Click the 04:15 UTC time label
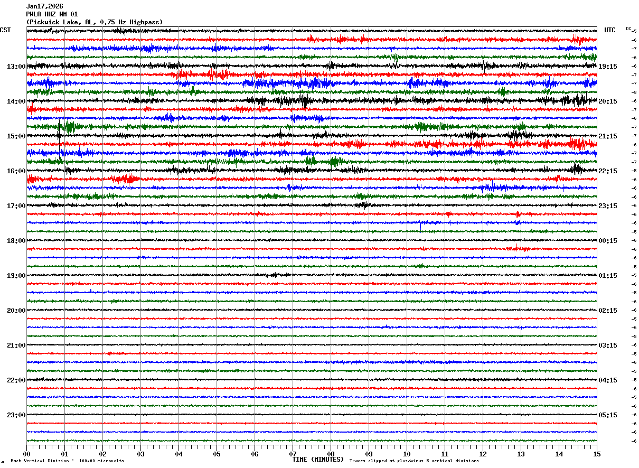 pyautogui.click(x=607, y=380)
